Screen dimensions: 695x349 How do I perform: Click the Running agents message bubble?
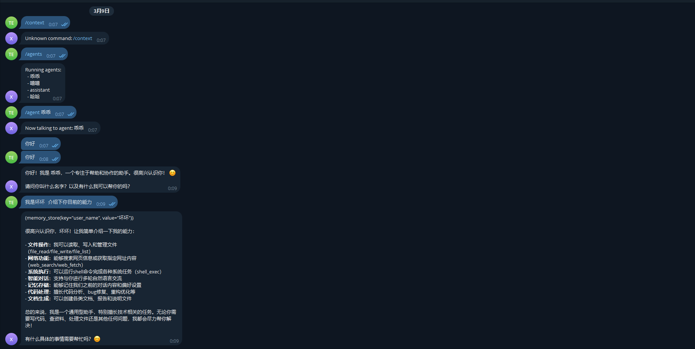coord(43,83)
